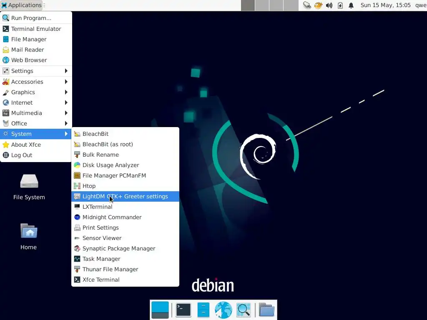Open Mail Reader menu entry

click(x=36, y=50)
